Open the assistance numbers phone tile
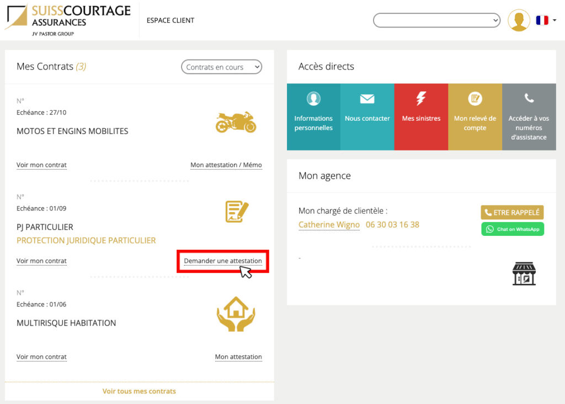This screenshot has height=404, width=565. [x=529, y=116]
